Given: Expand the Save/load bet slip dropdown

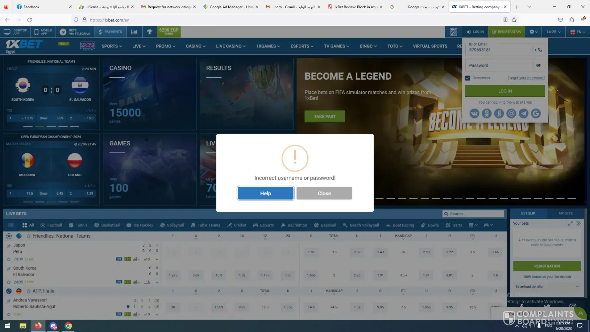Looking at the screenshot, I should (577, 287).
